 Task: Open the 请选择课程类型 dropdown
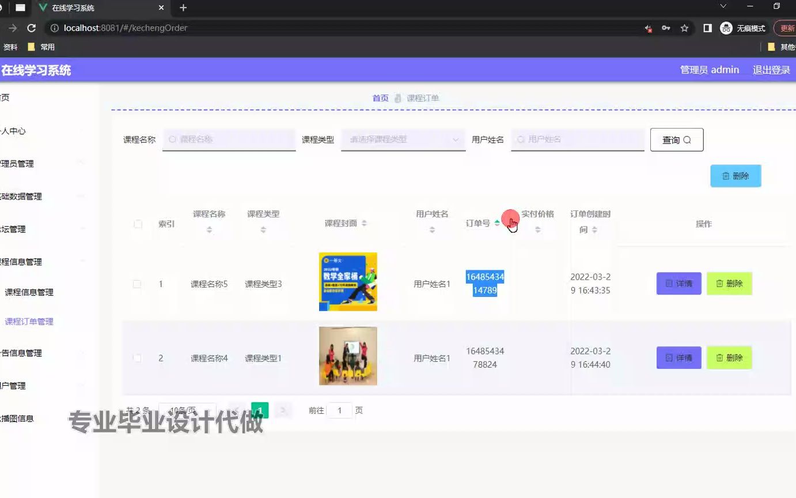[x=402, y=139]
